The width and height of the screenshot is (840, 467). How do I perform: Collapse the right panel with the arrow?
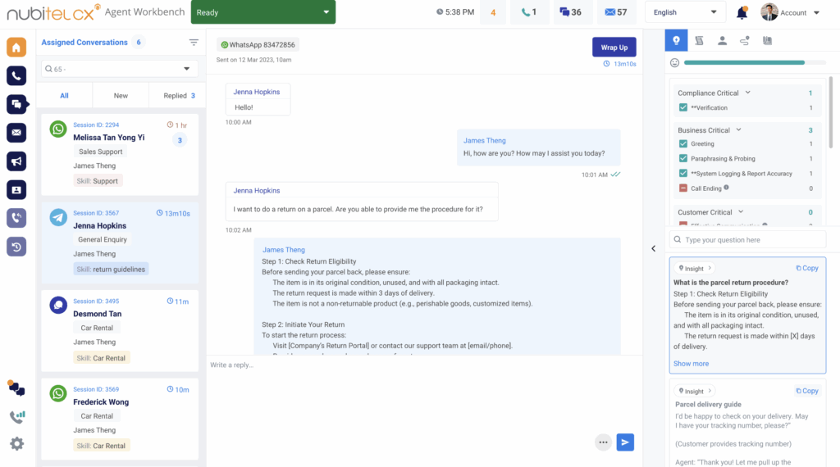click(x=654, y=249)
